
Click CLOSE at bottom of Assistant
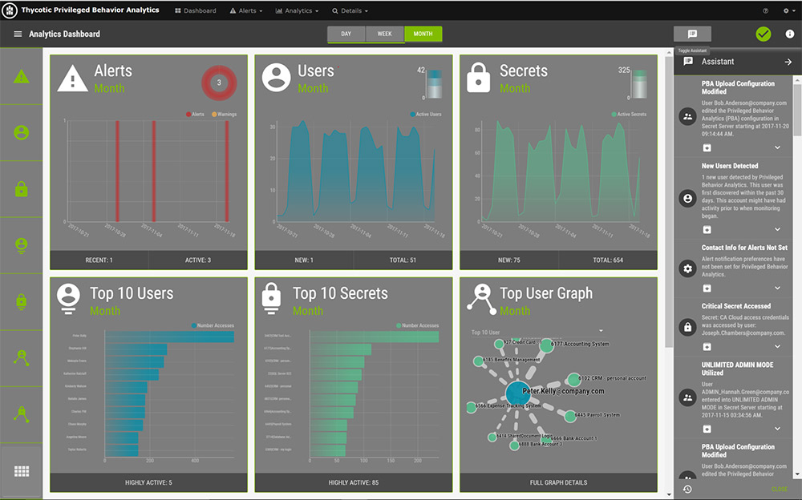(780, 490)
